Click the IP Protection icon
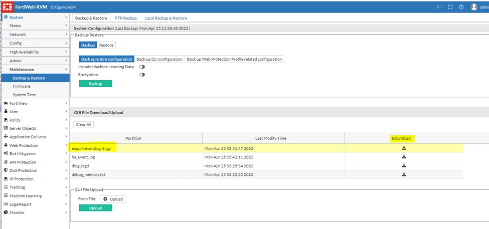The width and height of the screenshot is (489, 229). pos(6,179)
